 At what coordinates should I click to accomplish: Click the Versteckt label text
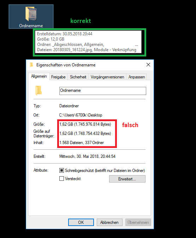[x=73, y=179]
